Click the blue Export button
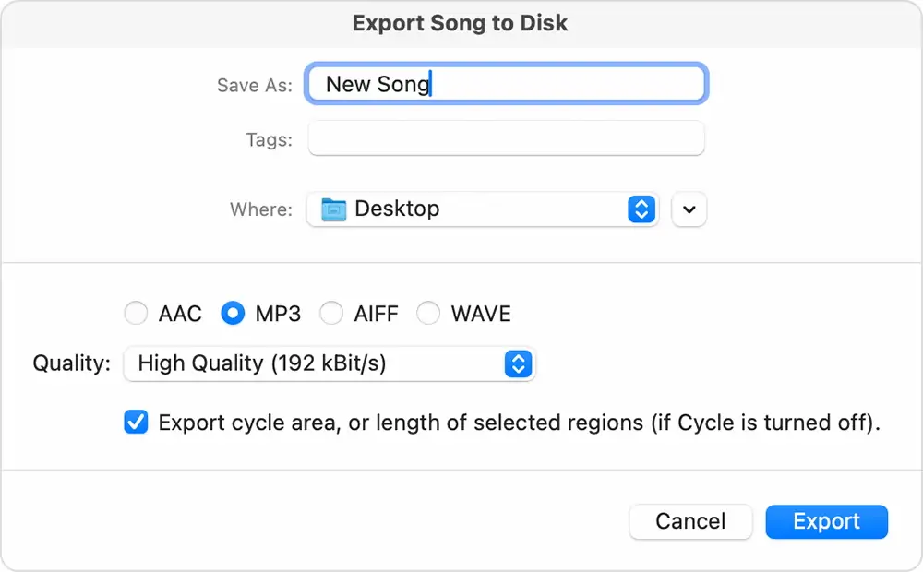The image size is (923, 572). coord(826,521)
